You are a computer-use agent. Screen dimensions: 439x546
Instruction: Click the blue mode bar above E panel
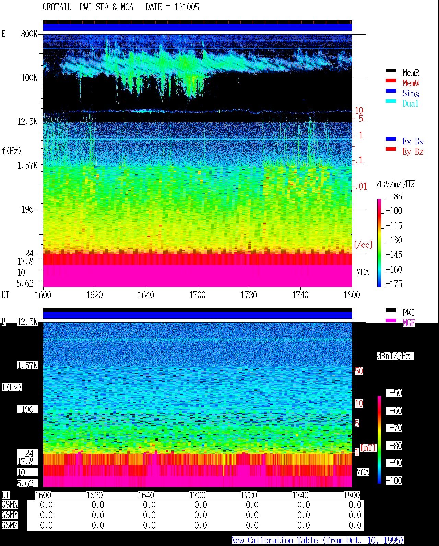198,27
